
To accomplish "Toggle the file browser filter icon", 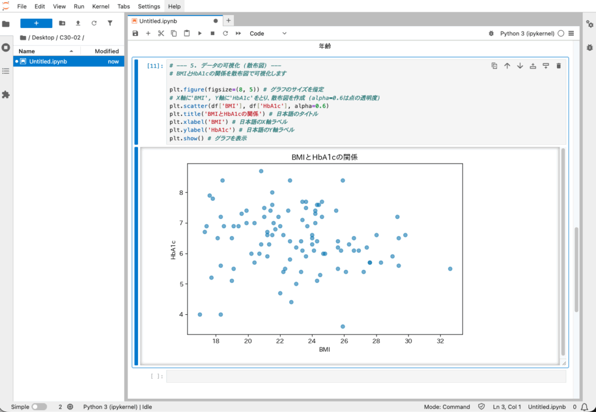I will click(x=110, y=23).
